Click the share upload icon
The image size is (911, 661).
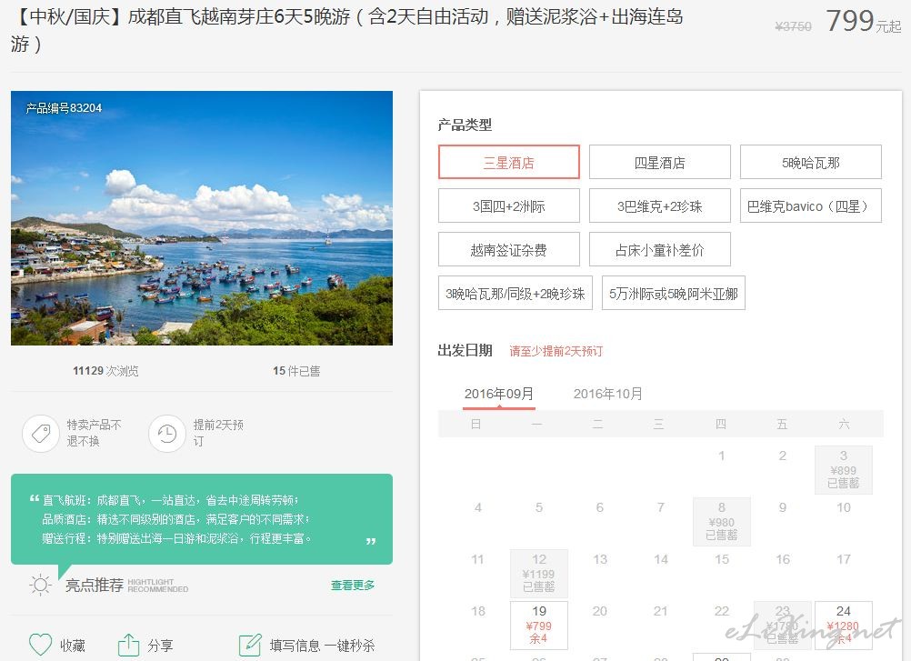128,645
